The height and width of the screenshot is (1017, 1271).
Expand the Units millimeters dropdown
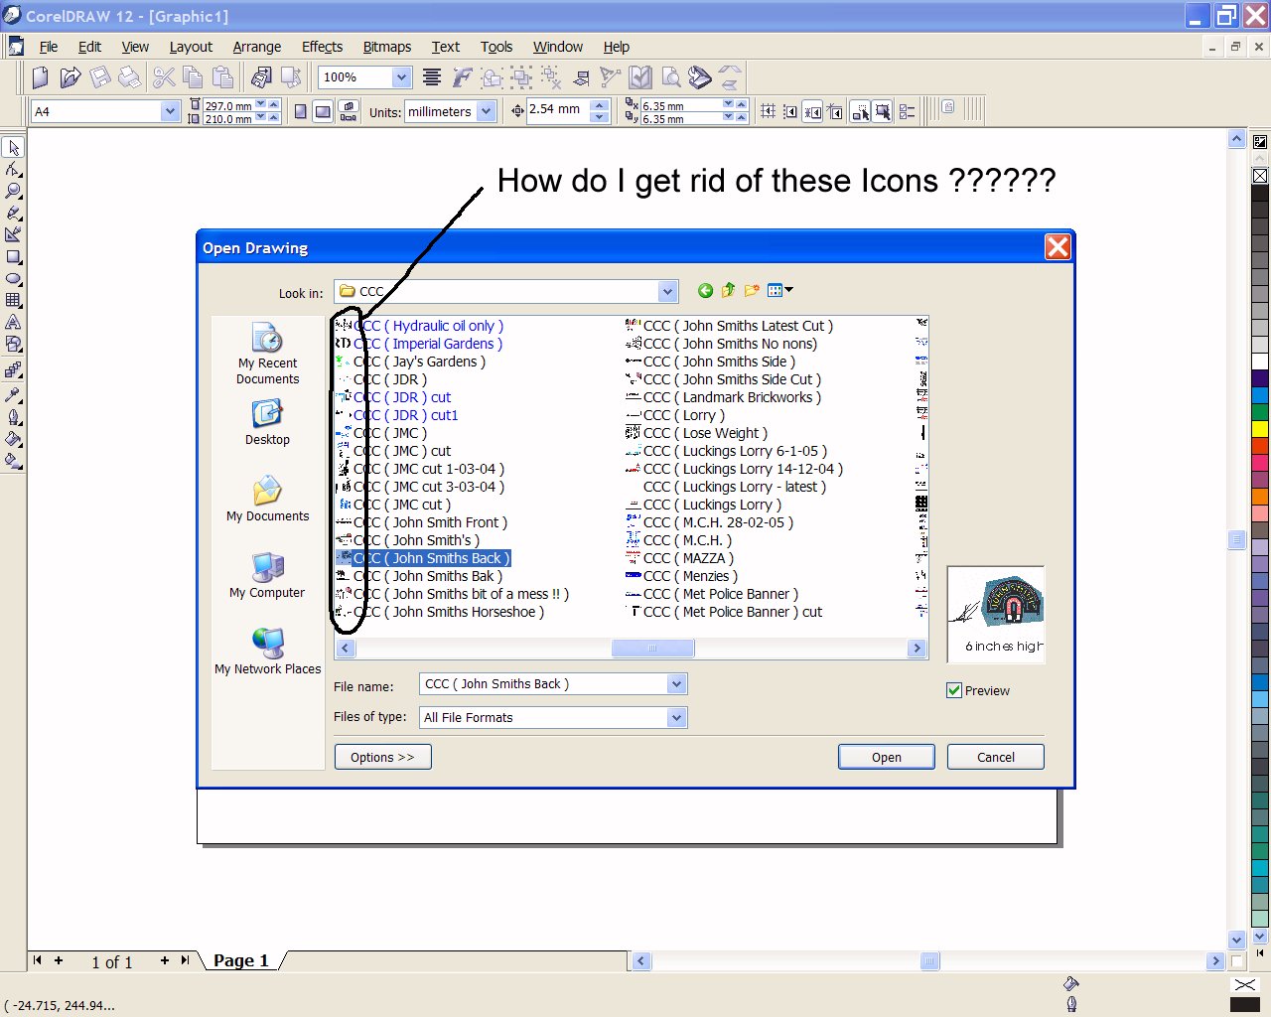487,112
